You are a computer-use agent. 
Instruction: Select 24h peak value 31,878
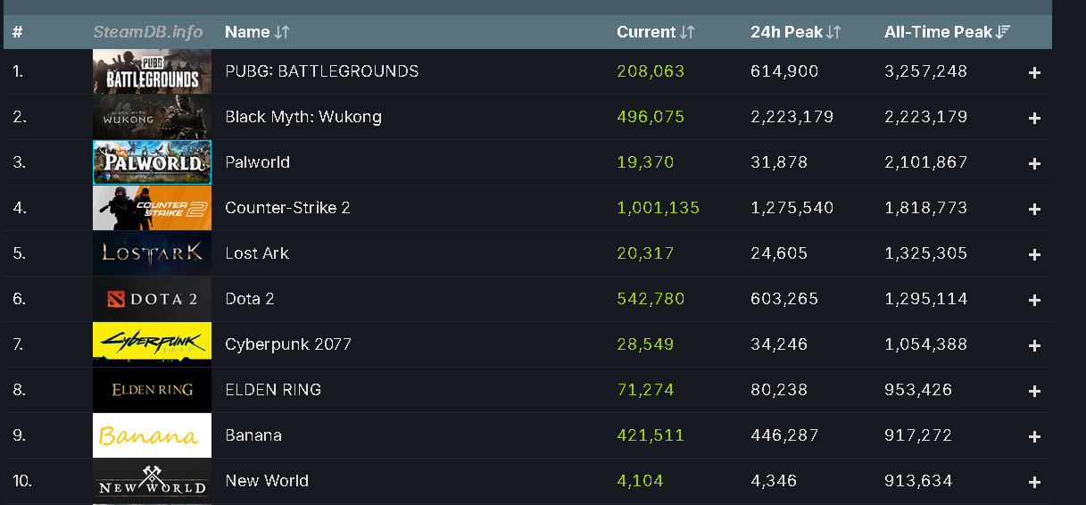[779, 162]
